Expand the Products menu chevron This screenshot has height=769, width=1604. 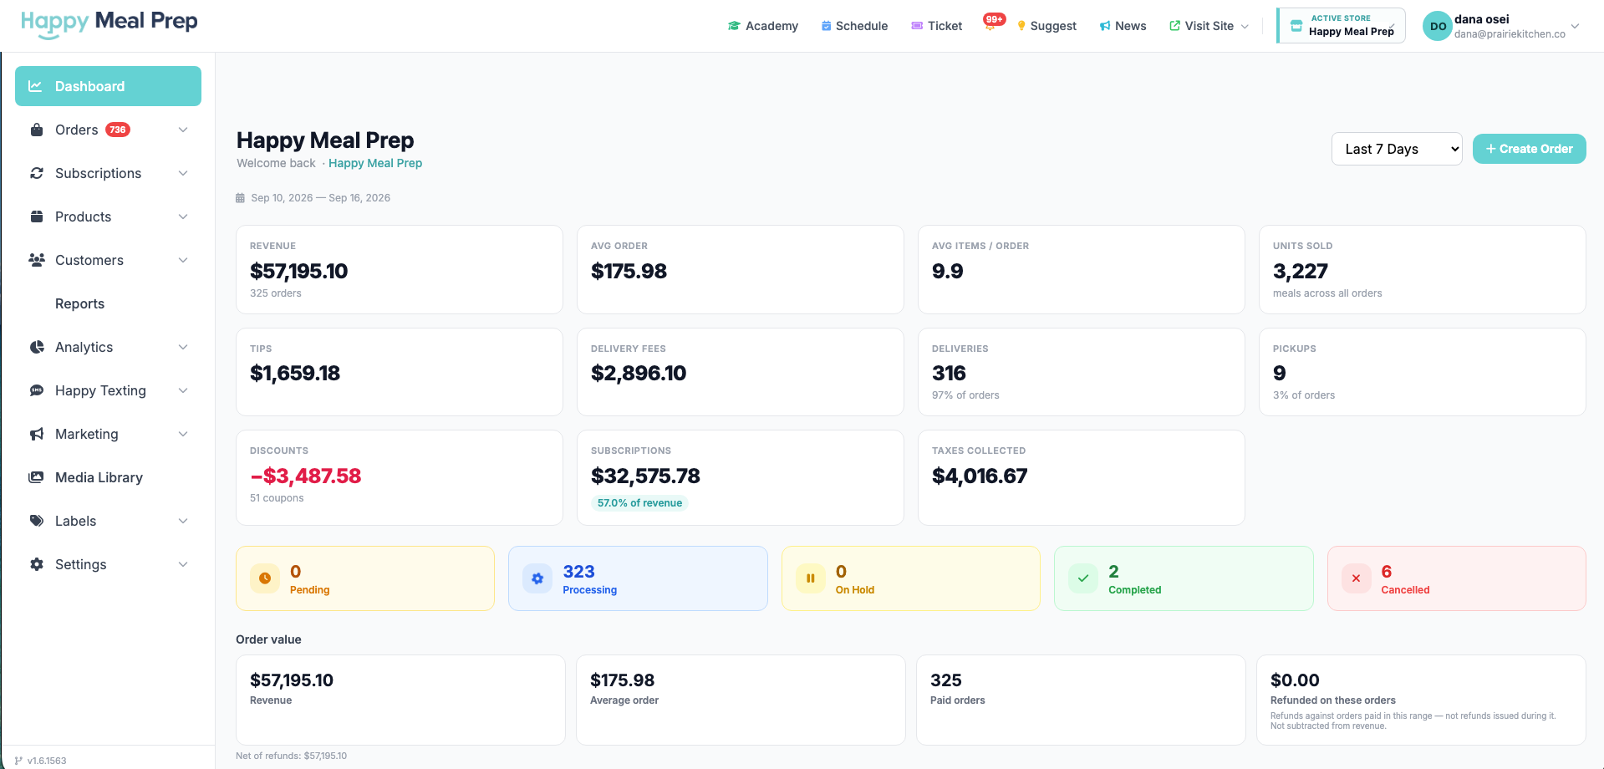pos(183,216)
